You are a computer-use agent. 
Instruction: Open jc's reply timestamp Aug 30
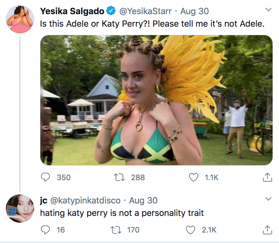tap(143, 200)
